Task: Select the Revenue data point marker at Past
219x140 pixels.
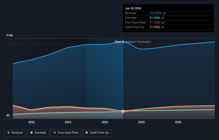Action: click(x=123, y=42)
